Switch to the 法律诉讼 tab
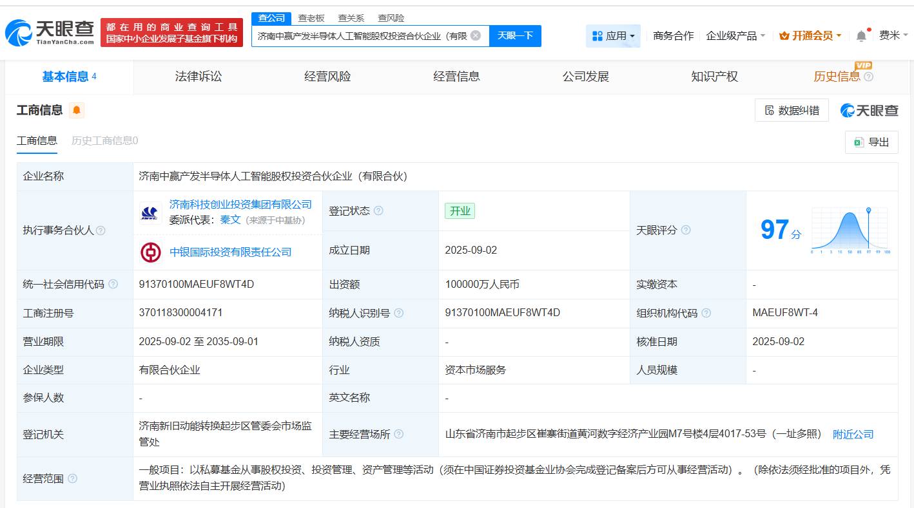The width and height of the screenshot is (914, 508). tap(199, 77)
